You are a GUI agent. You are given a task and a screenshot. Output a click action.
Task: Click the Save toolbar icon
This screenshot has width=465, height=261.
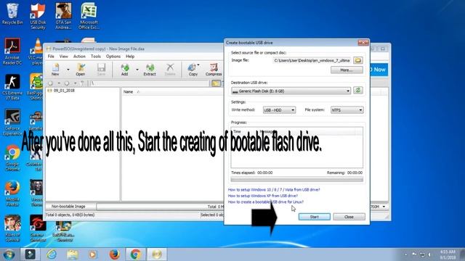[x=101, y=70]
